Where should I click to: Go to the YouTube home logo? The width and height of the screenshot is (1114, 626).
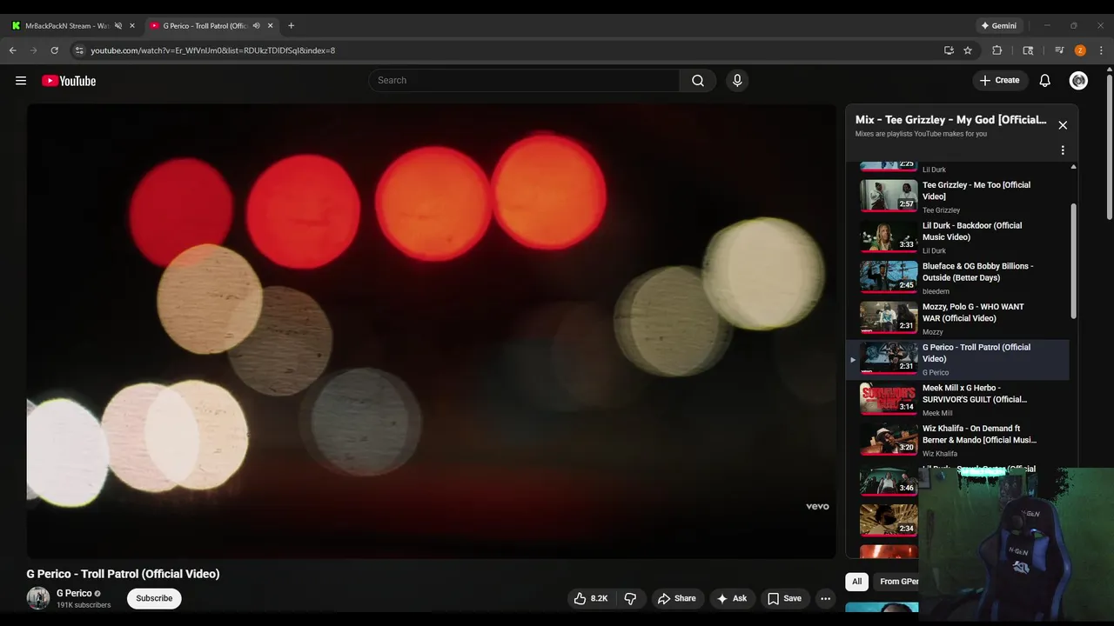tap(69, 81)
